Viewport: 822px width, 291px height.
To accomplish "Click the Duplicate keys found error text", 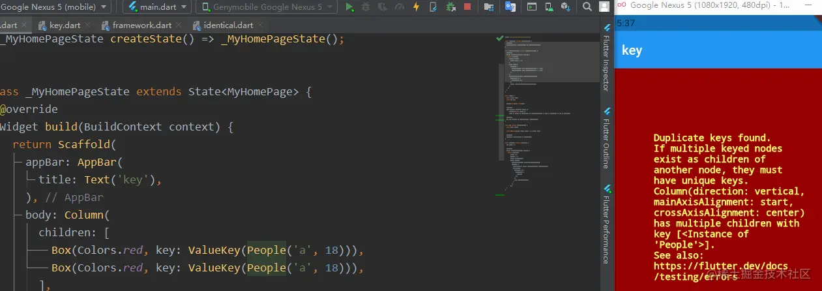I will (x=712, y=138).
